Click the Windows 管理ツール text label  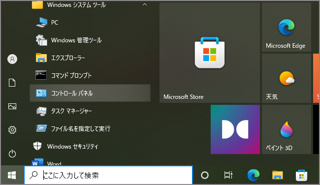(x=76, y=40)
